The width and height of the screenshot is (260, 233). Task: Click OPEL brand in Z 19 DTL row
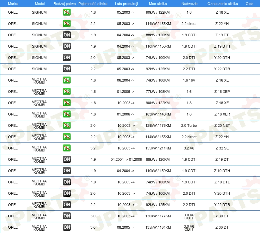tap(13, 182)
